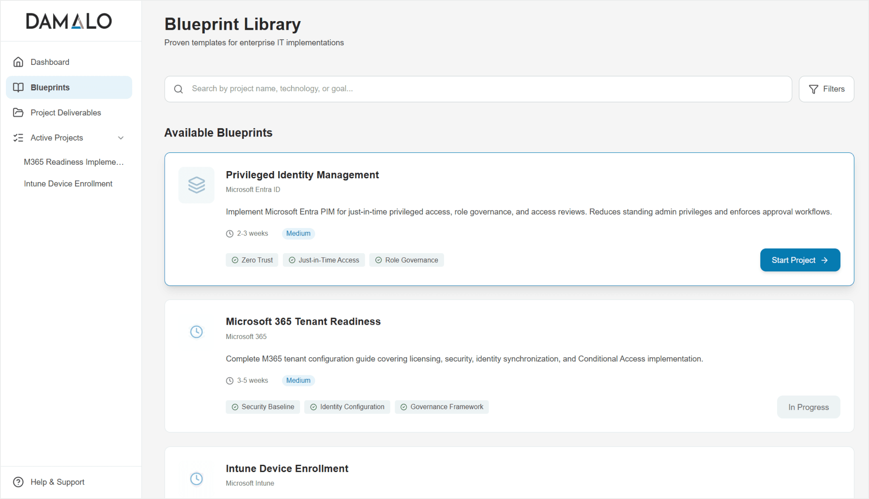Click the Microsoft 365 Tenant Readiness clock icon
869x499 pixels.
197,332
